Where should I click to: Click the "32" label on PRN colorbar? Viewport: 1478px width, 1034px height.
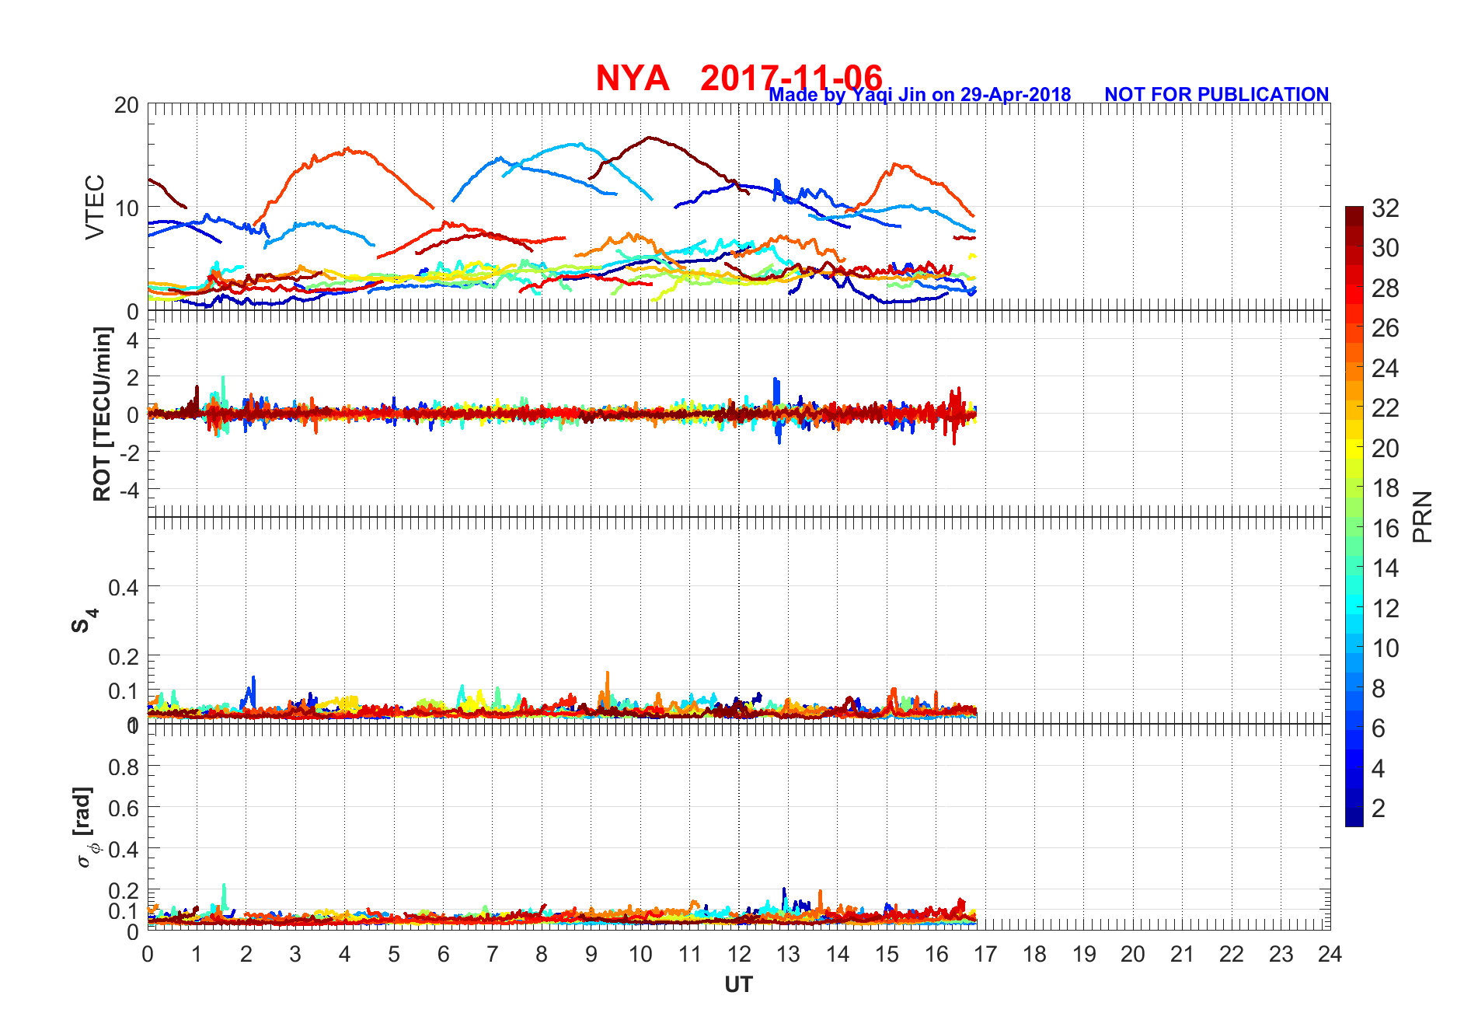pos(1385,208)
